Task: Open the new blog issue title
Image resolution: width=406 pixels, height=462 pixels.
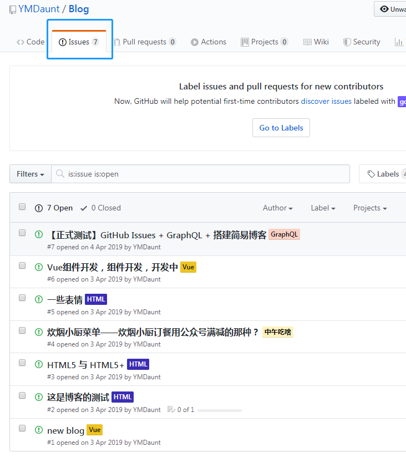Action: coord(65,430)
